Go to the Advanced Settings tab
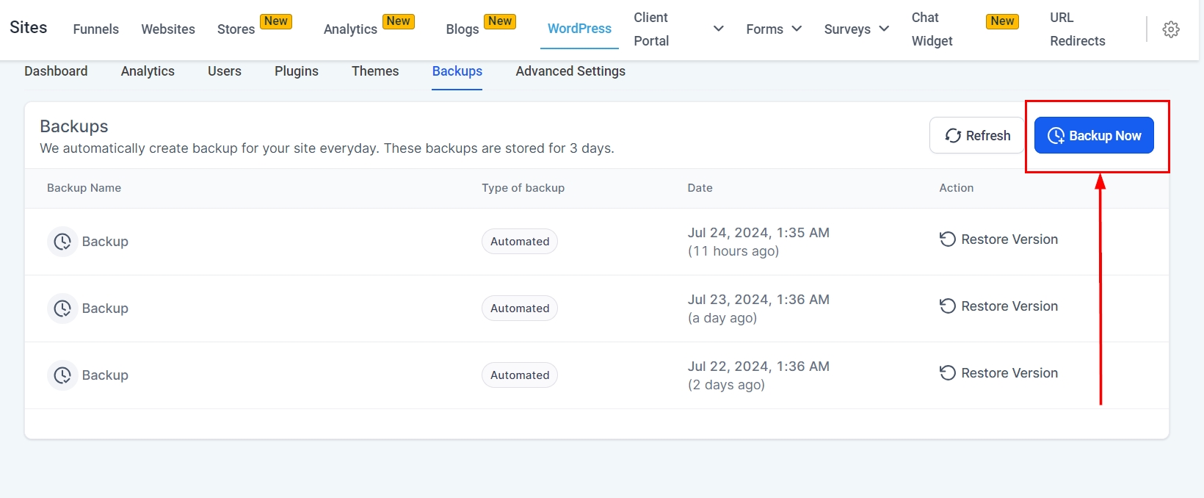Viewport: 1204px width, 498px height. (570, 71)
